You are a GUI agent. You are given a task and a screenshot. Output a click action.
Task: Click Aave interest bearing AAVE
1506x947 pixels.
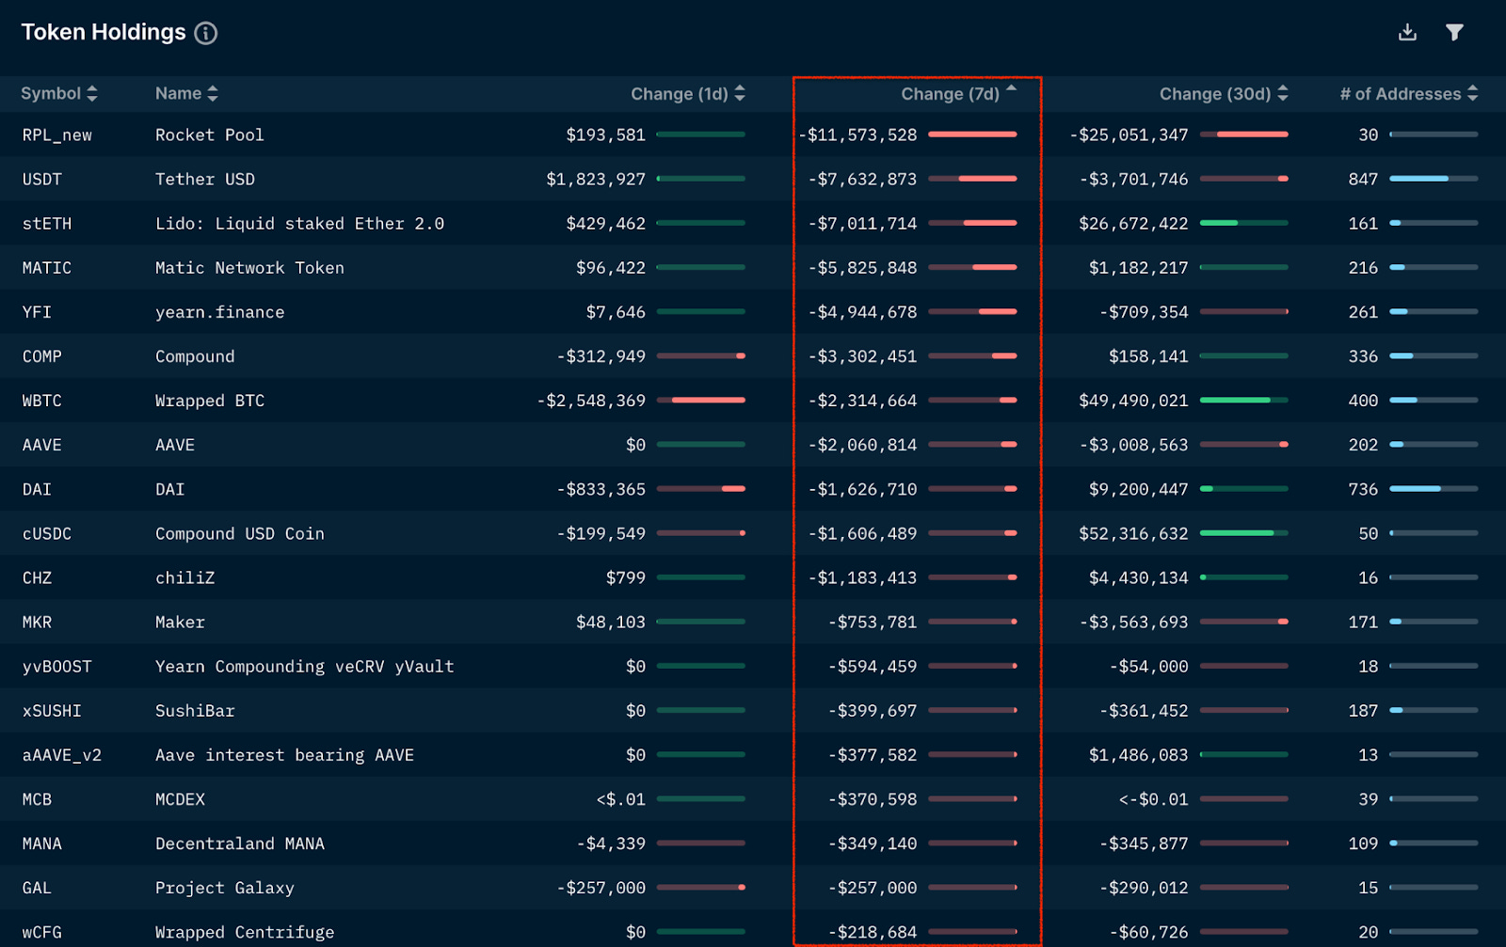[x=284, y=755]
